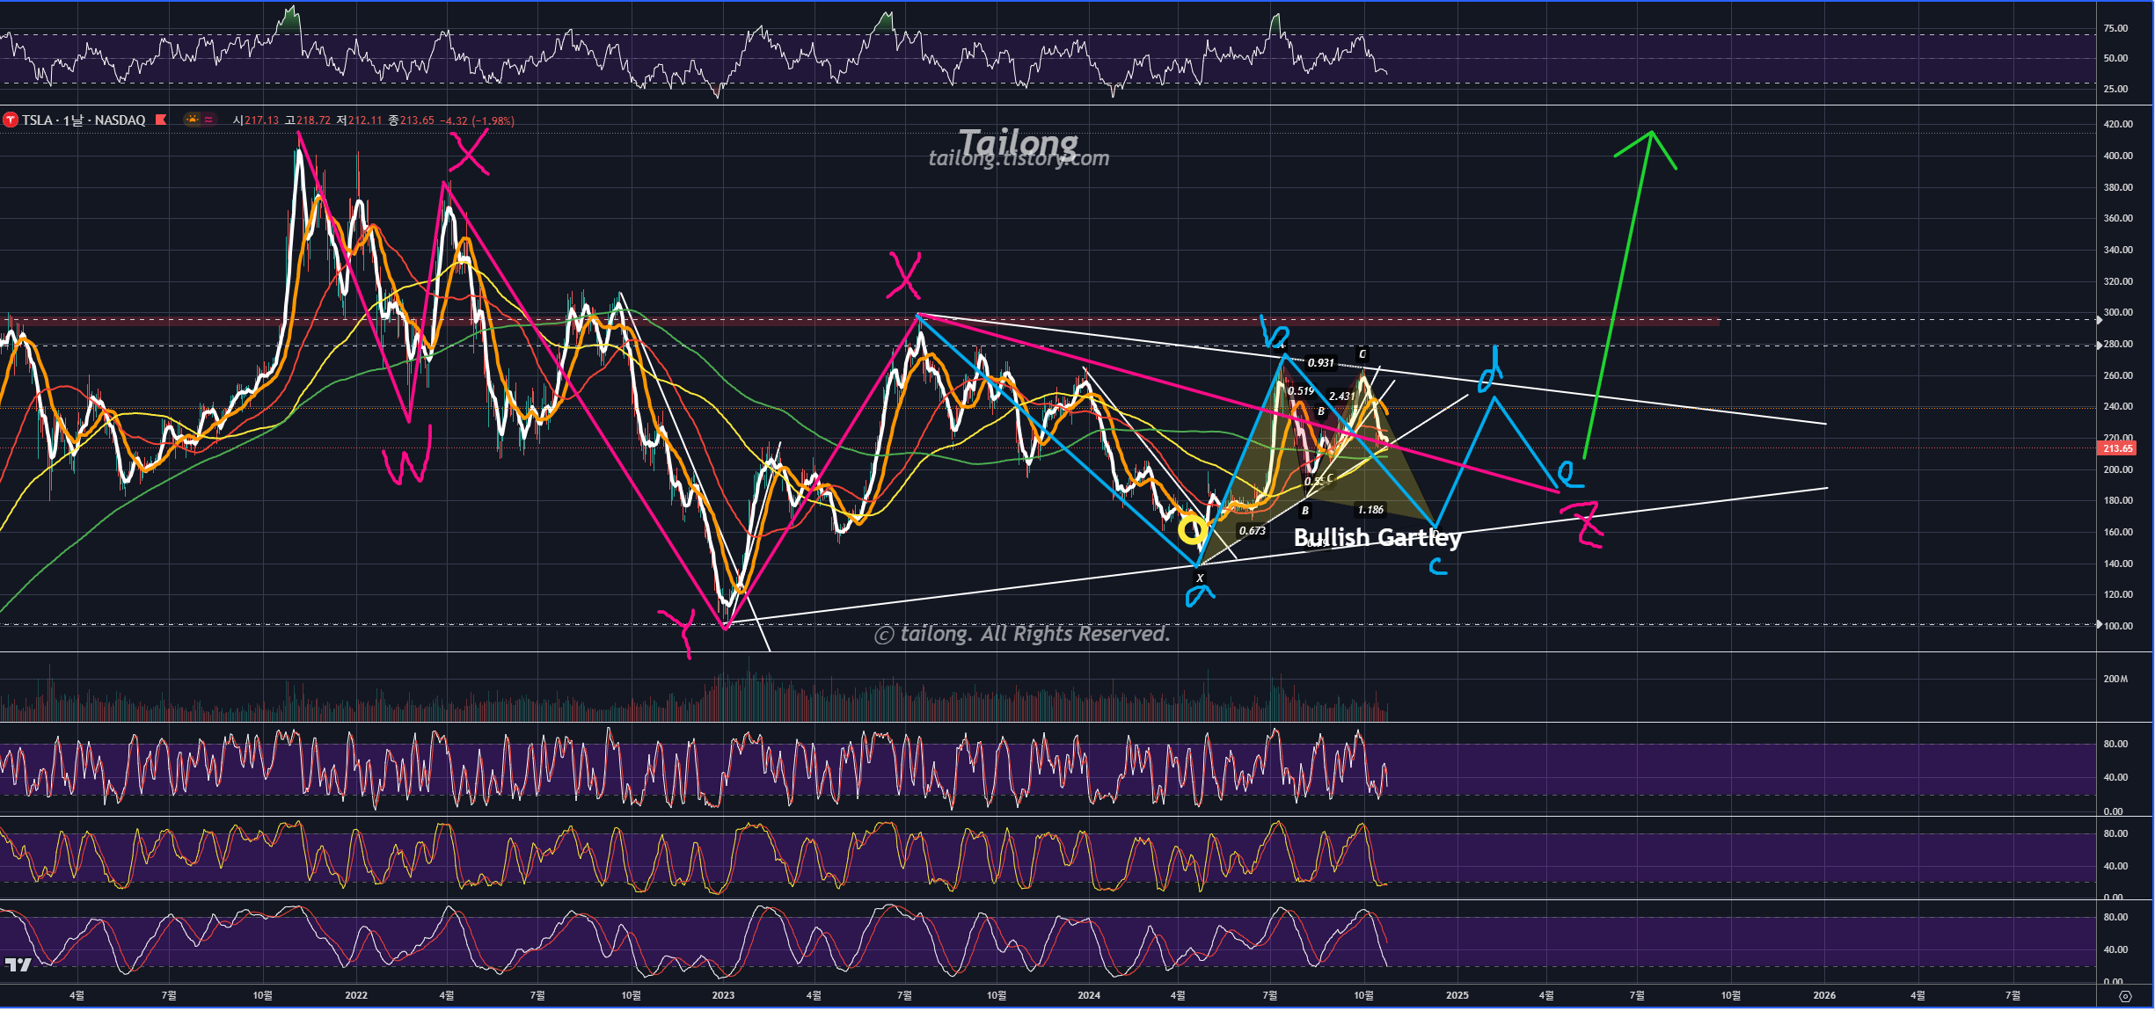Image resolution: width=2155 pixels, height=1011 pixels.
Task: Click the 2023 label on time axis
Action: tap(723, 995)
